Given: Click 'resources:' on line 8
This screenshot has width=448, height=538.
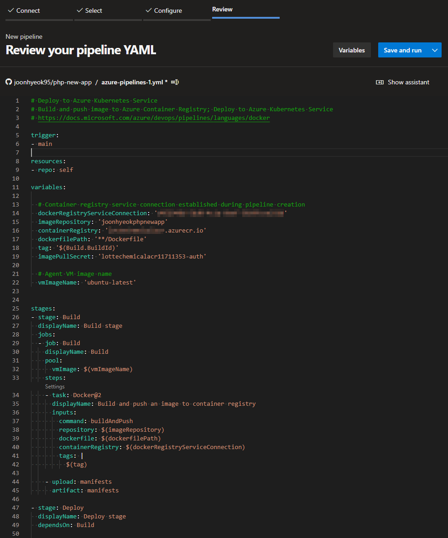Looking at the screenshot, I should (48, 161).
